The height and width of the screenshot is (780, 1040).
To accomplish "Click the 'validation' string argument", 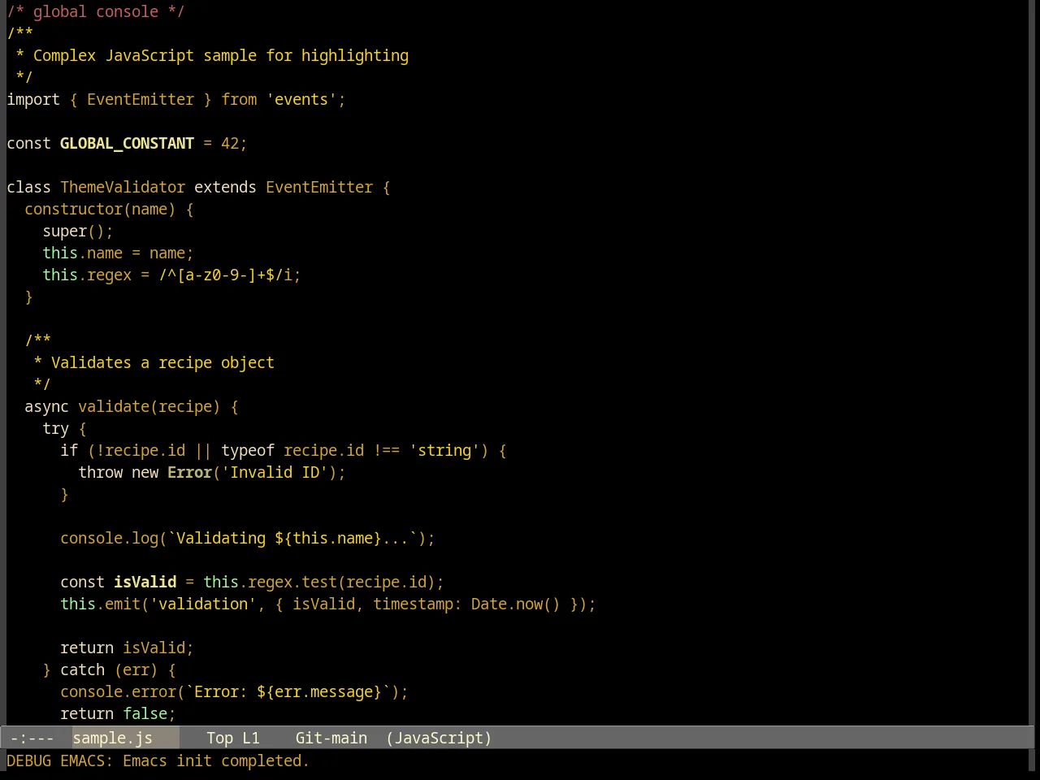I will 203,604.
